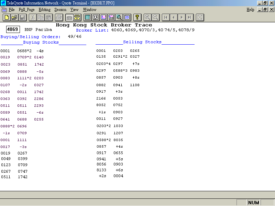Click the blue list page icon
275x206 pixels.
(127, 18)
